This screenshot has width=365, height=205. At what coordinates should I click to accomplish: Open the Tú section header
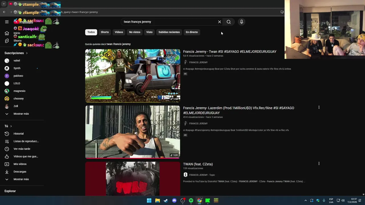8,126
